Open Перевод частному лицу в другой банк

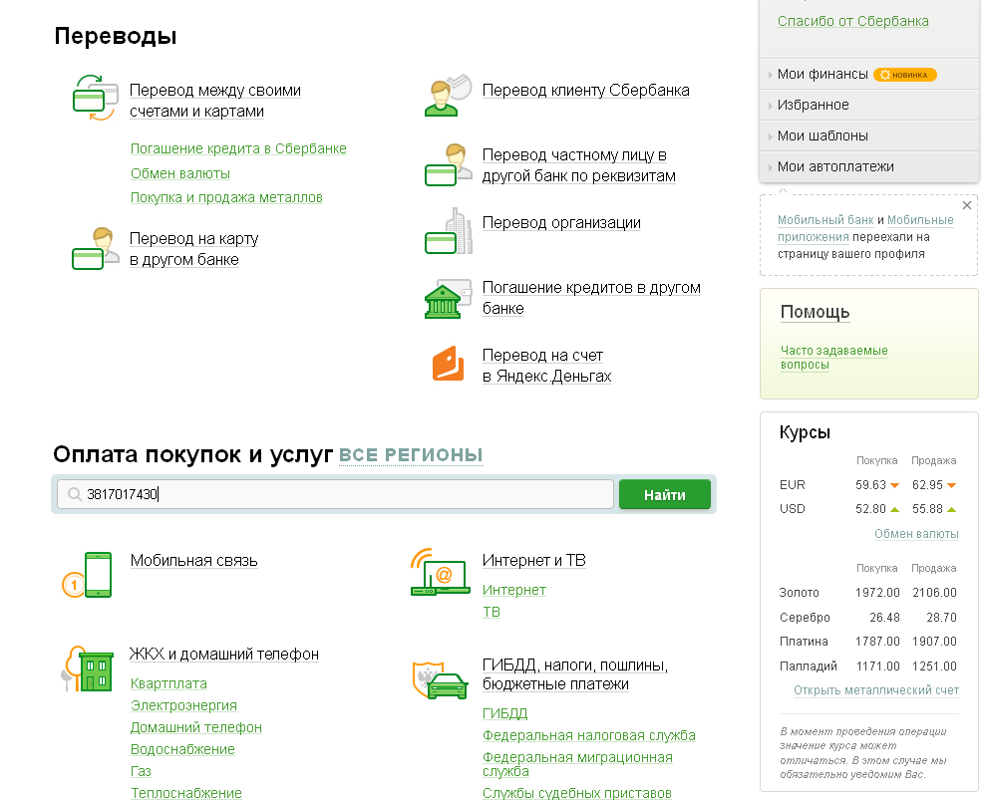point(578,165)
